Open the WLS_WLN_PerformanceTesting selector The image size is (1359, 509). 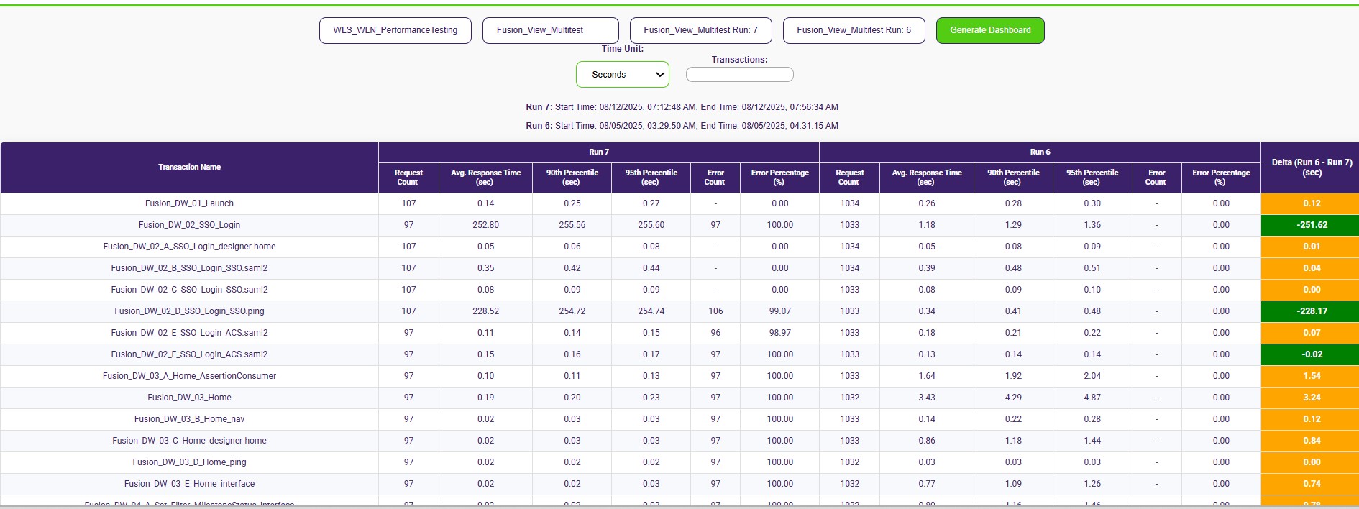click(x=395, y=30)
